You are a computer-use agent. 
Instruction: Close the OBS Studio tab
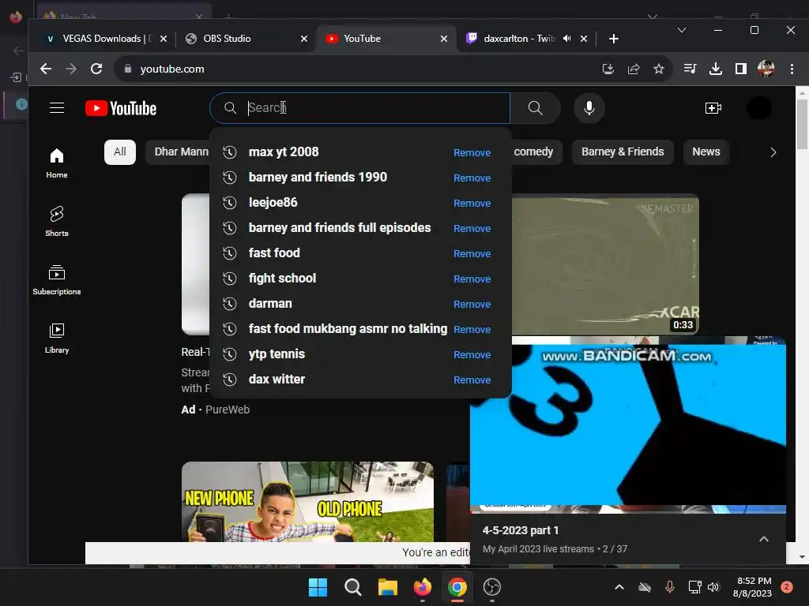[304, 39]
